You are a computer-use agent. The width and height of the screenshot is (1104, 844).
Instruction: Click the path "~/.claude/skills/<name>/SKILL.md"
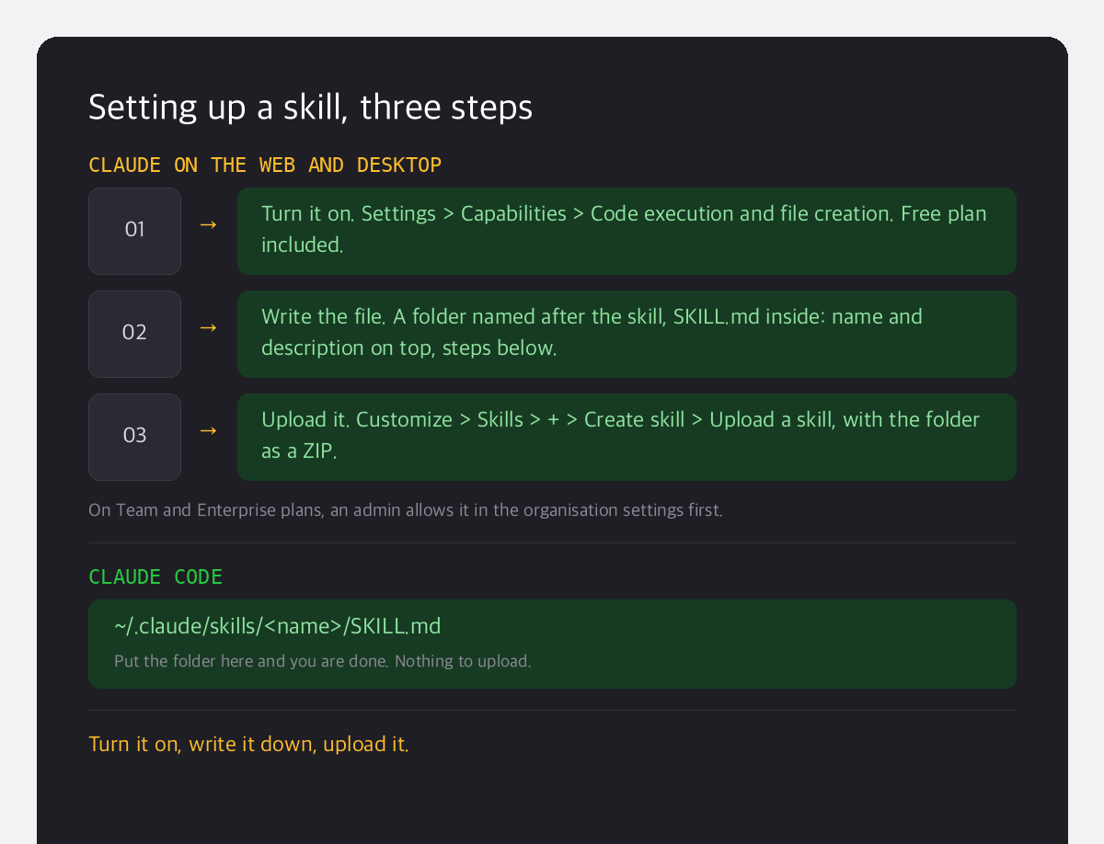[x=278, y=626]
